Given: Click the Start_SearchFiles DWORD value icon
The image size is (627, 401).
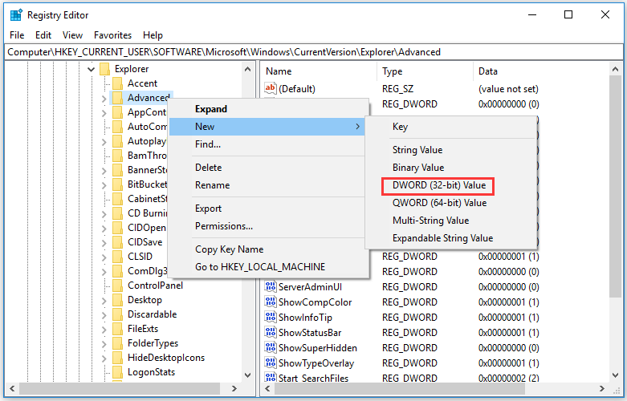Looking at the screenshot, I should pos(271,378).
